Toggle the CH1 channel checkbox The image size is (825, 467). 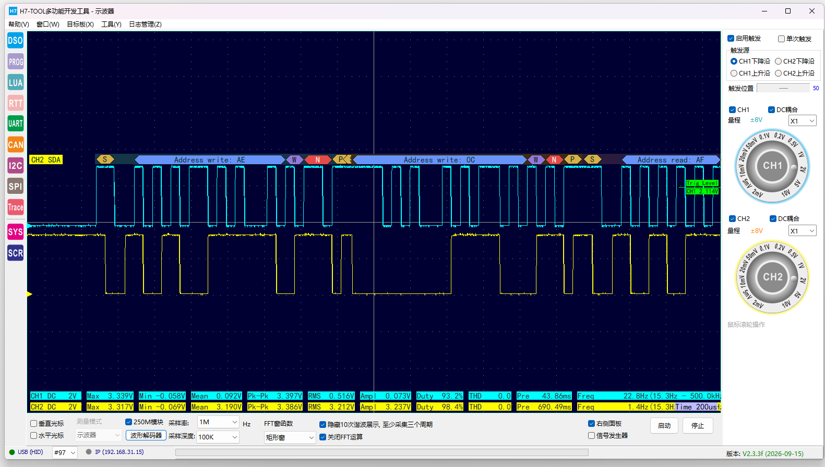[x=732, y=109]
